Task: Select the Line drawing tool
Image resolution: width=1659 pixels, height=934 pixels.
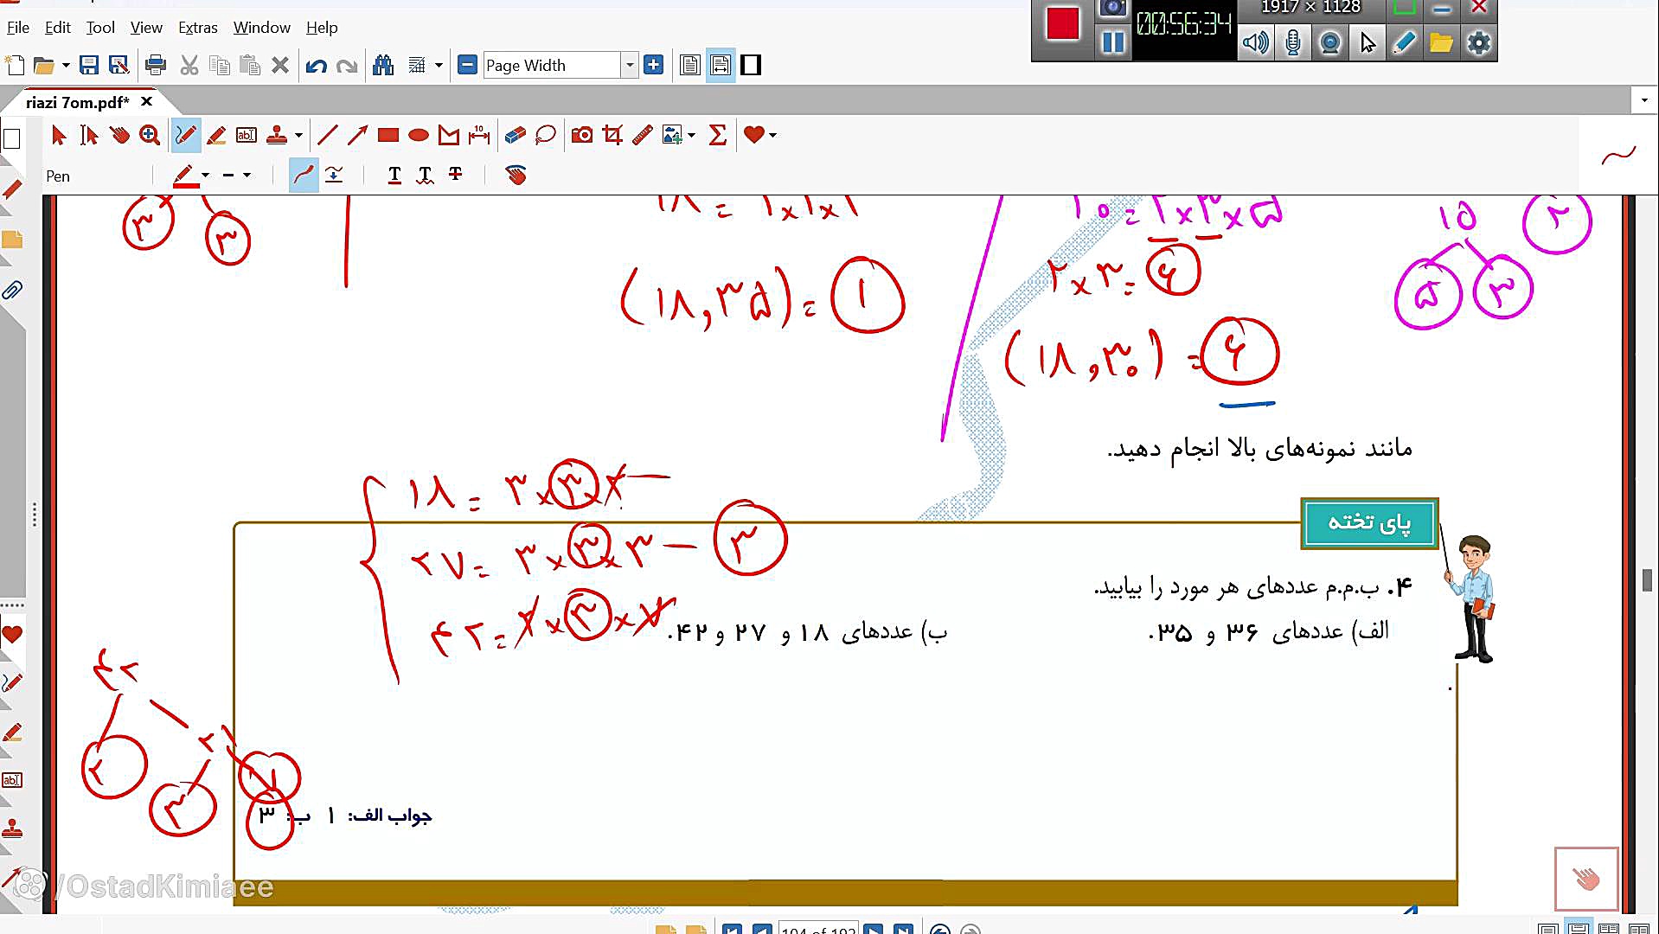Action: coord(327,135)
